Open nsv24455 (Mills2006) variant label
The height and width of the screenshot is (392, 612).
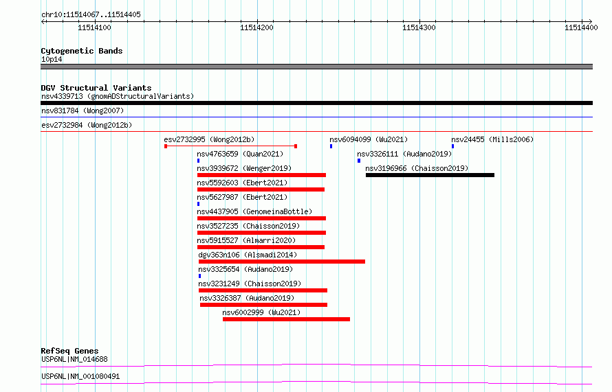(x=492, y=139)
